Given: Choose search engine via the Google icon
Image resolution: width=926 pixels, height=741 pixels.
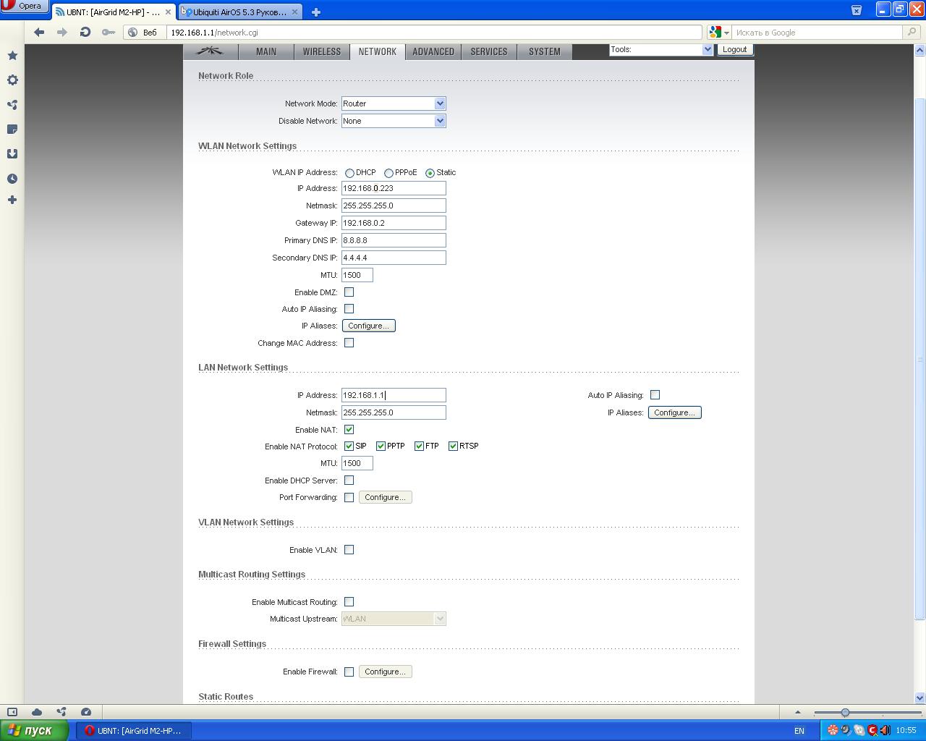Looking at the screenshot, I should coord(718,33).
